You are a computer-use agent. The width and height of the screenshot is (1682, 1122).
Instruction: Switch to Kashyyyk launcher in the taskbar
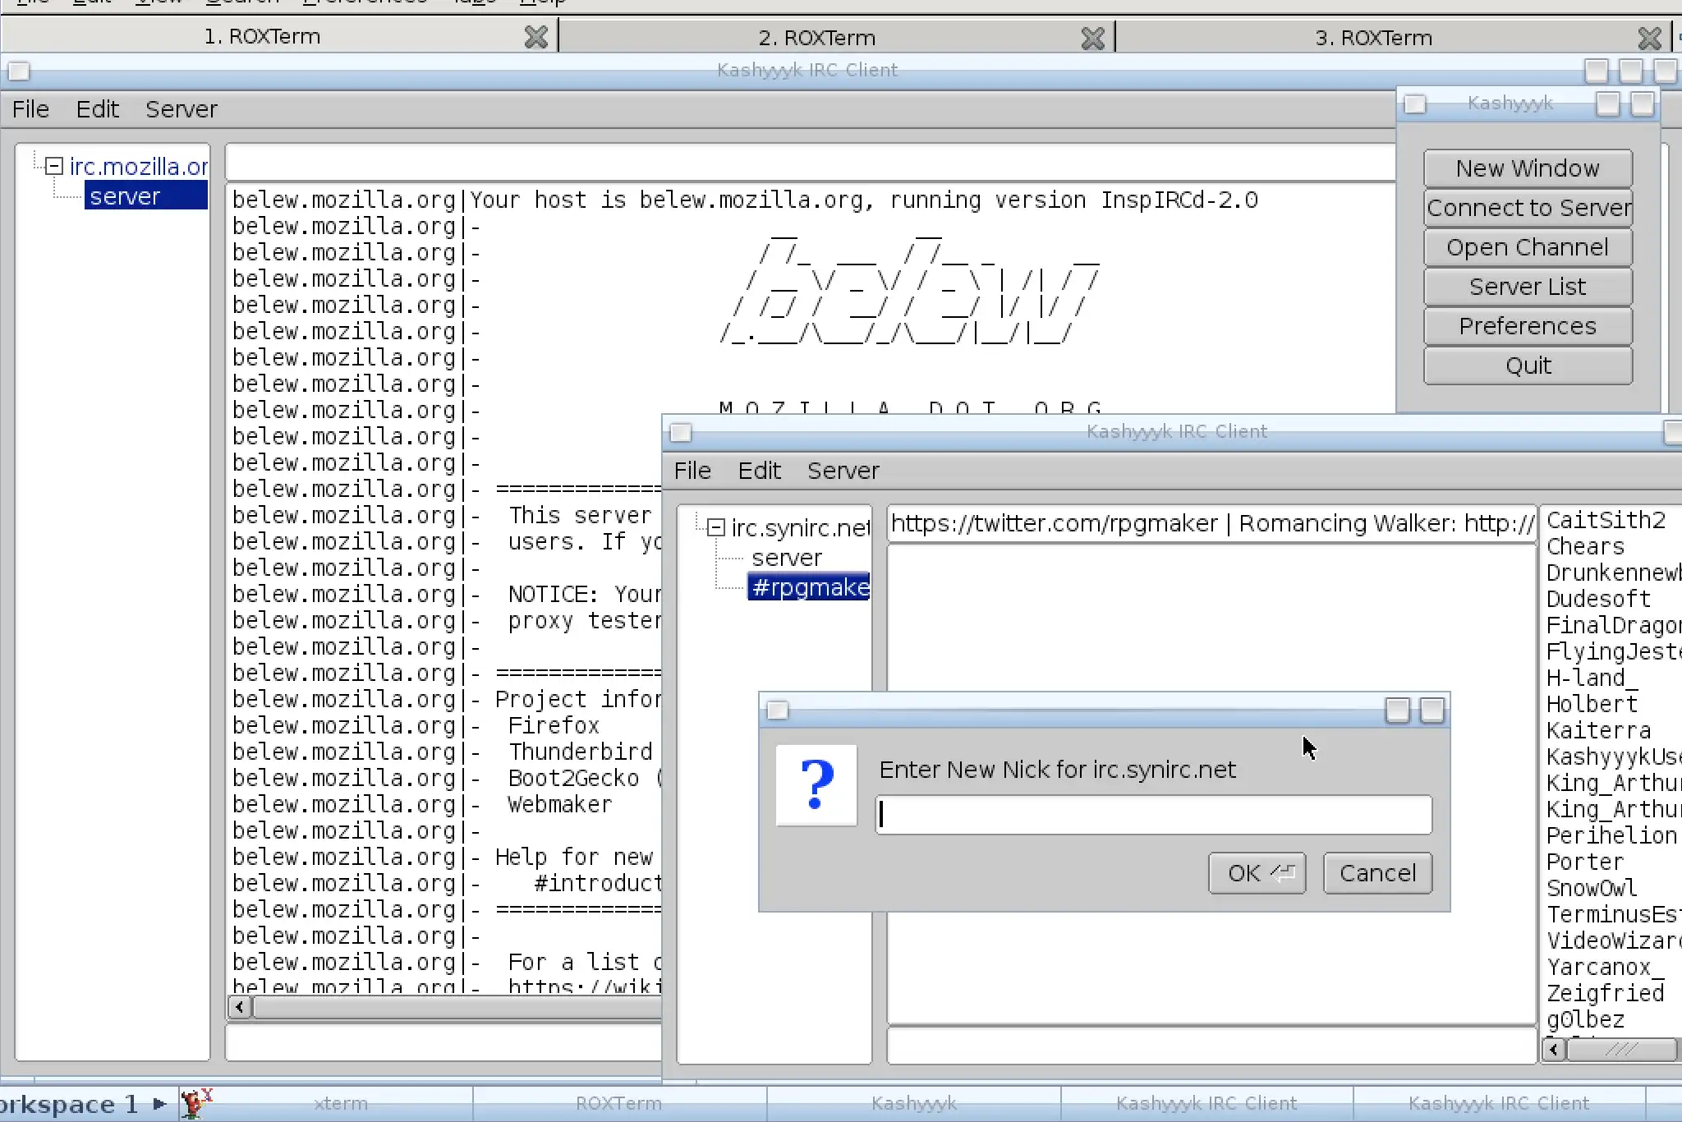[913, 1103]
